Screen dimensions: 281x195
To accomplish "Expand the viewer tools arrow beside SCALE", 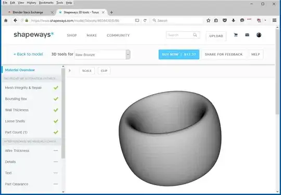I will point(70,71).
